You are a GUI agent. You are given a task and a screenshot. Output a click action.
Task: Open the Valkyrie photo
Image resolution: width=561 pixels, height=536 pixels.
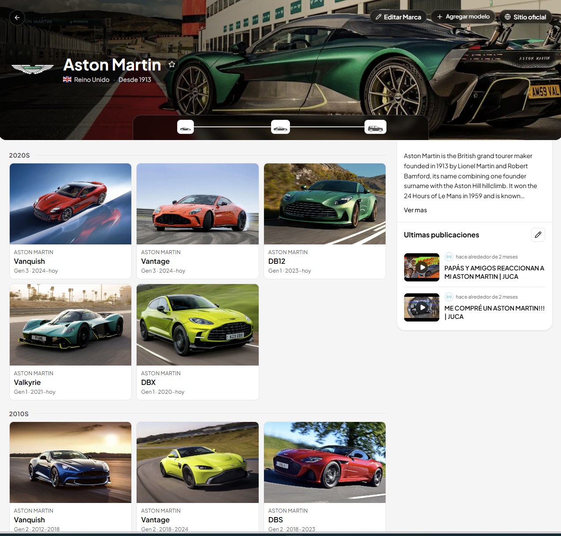click(71, 325)
